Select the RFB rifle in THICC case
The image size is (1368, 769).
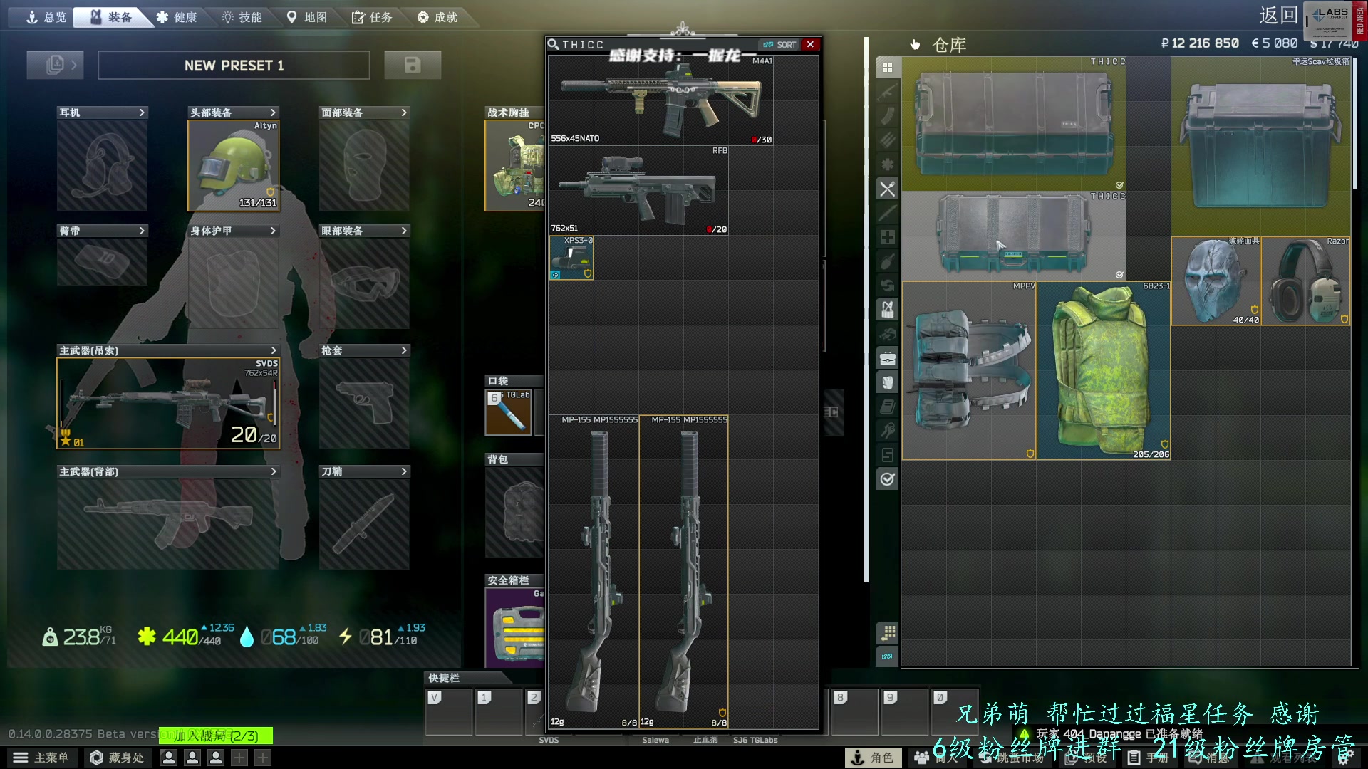638,190
